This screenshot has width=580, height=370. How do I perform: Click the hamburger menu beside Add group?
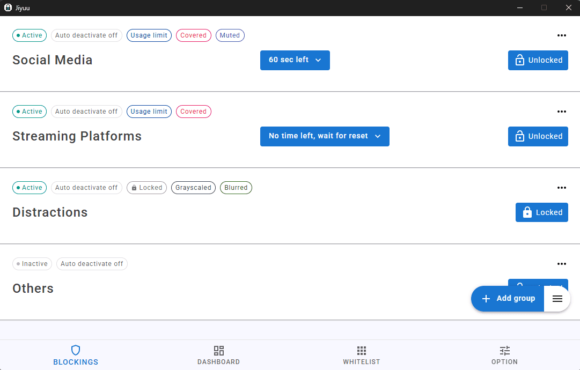tap(557, 299)
